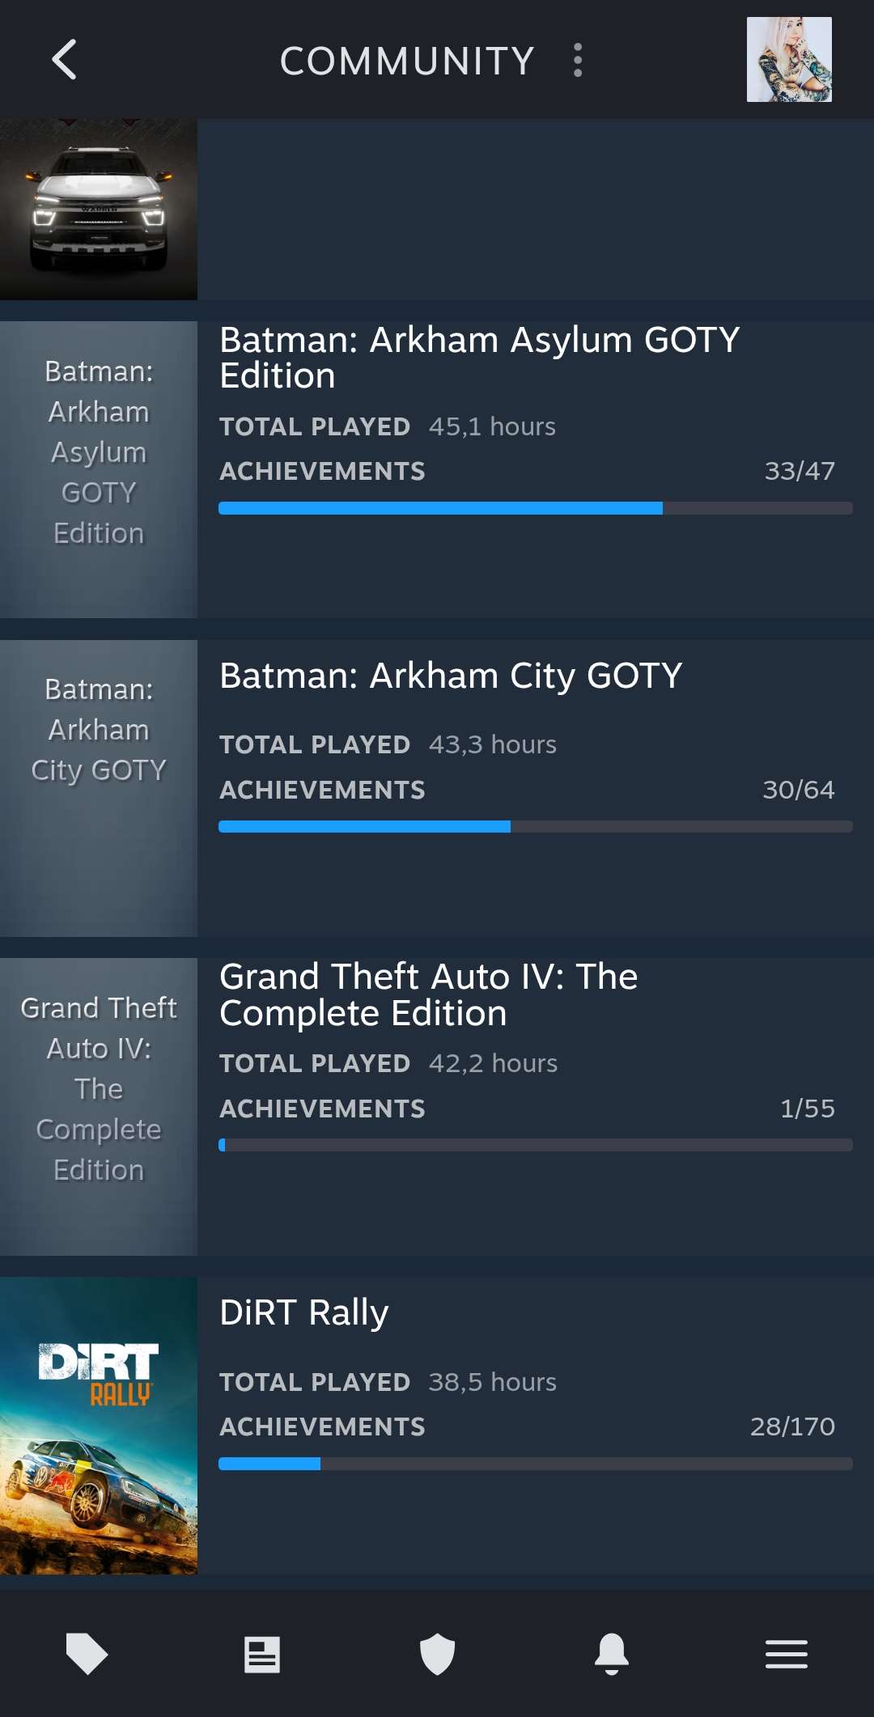Open the Steam Guard shield tab

(437, 1654)
